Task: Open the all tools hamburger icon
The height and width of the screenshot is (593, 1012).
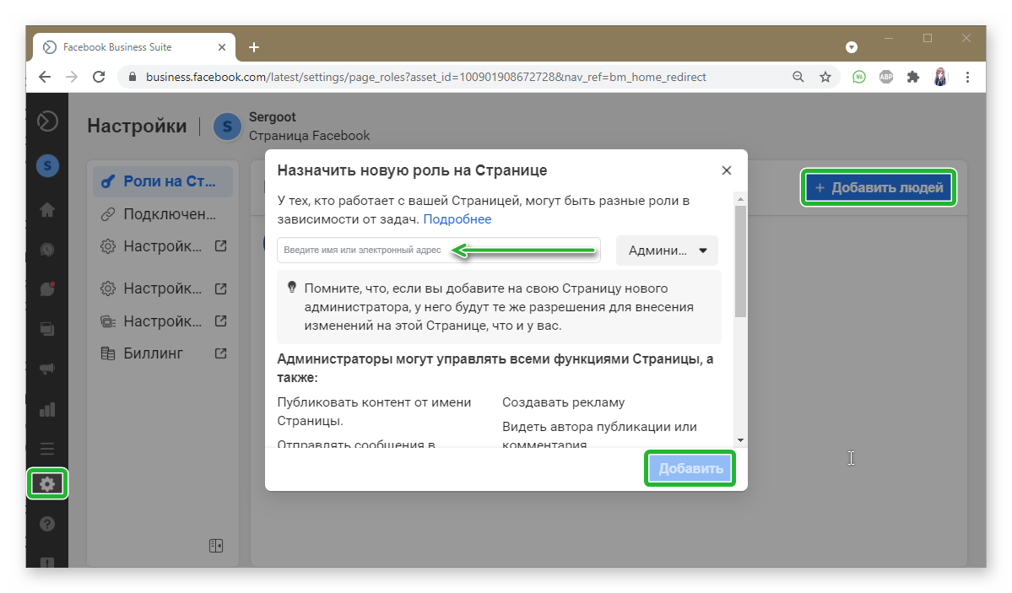Action: point(47,449)
